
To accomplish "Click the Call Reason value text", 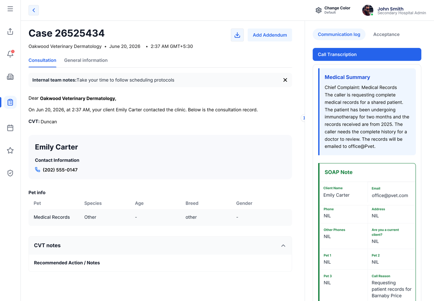I will point(392,289).
